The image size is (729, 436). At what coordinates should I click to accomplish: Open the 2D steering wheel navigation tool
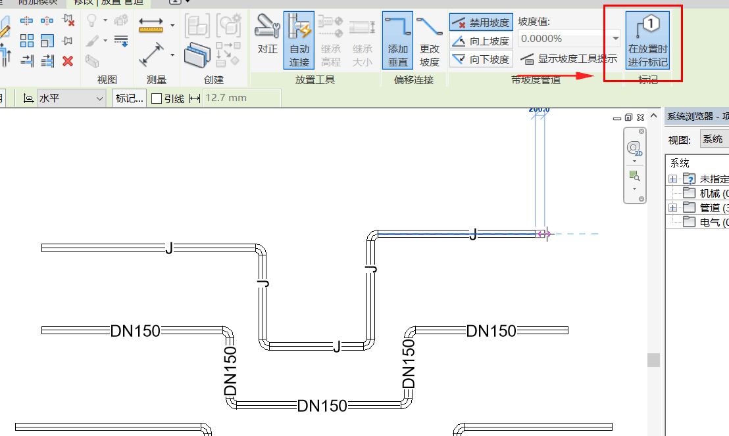pos(635,148)
